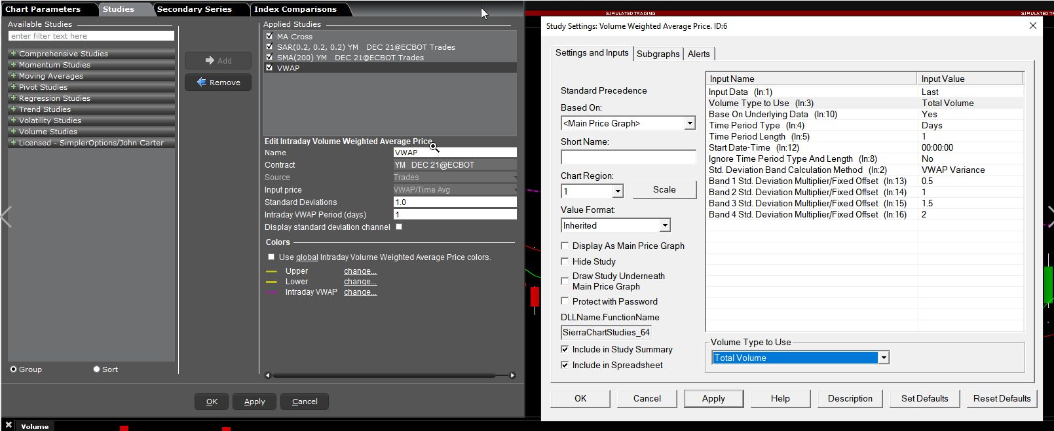This screenshot has width=1054, height=431.
Task: Click the Add study button
Action: tap(218, 60)
